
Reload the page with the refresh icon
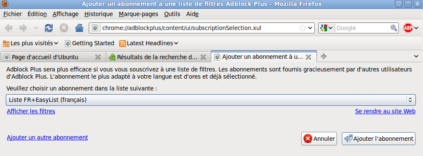pos(49,28)
